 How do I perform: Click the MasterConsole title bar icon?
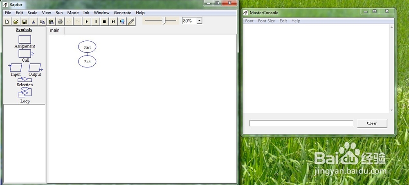pyautogui.click(x=245, y=13)
